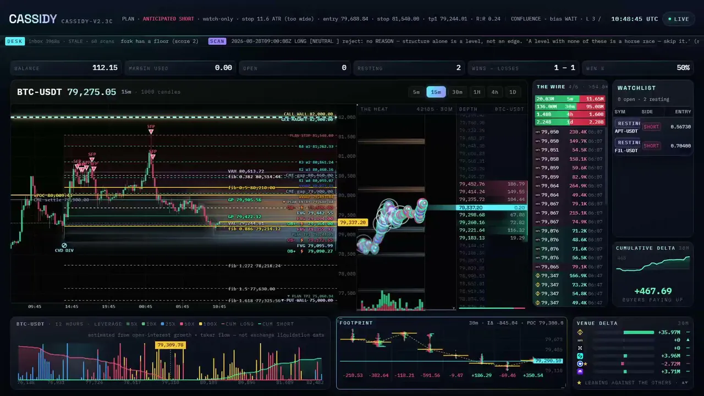This screenshot has height=396, width=704.
Task: Click the RESTING 2 stat card
Action: tap(410, 68)
